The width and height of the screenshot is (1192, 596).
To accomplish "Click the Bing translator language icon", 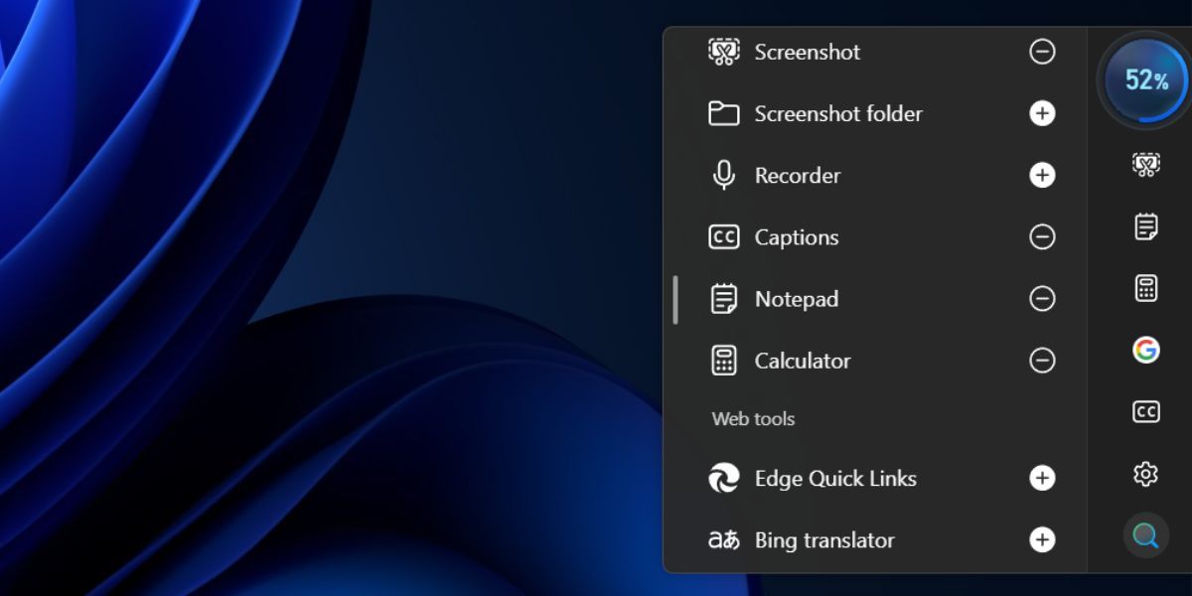I will click(722, 540).
